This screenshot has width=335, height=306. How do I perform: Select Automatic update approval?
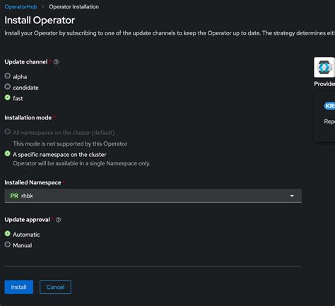8,234
